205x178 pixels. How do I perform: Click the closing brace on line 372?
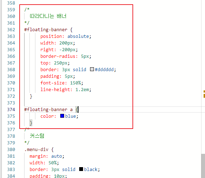31,96
